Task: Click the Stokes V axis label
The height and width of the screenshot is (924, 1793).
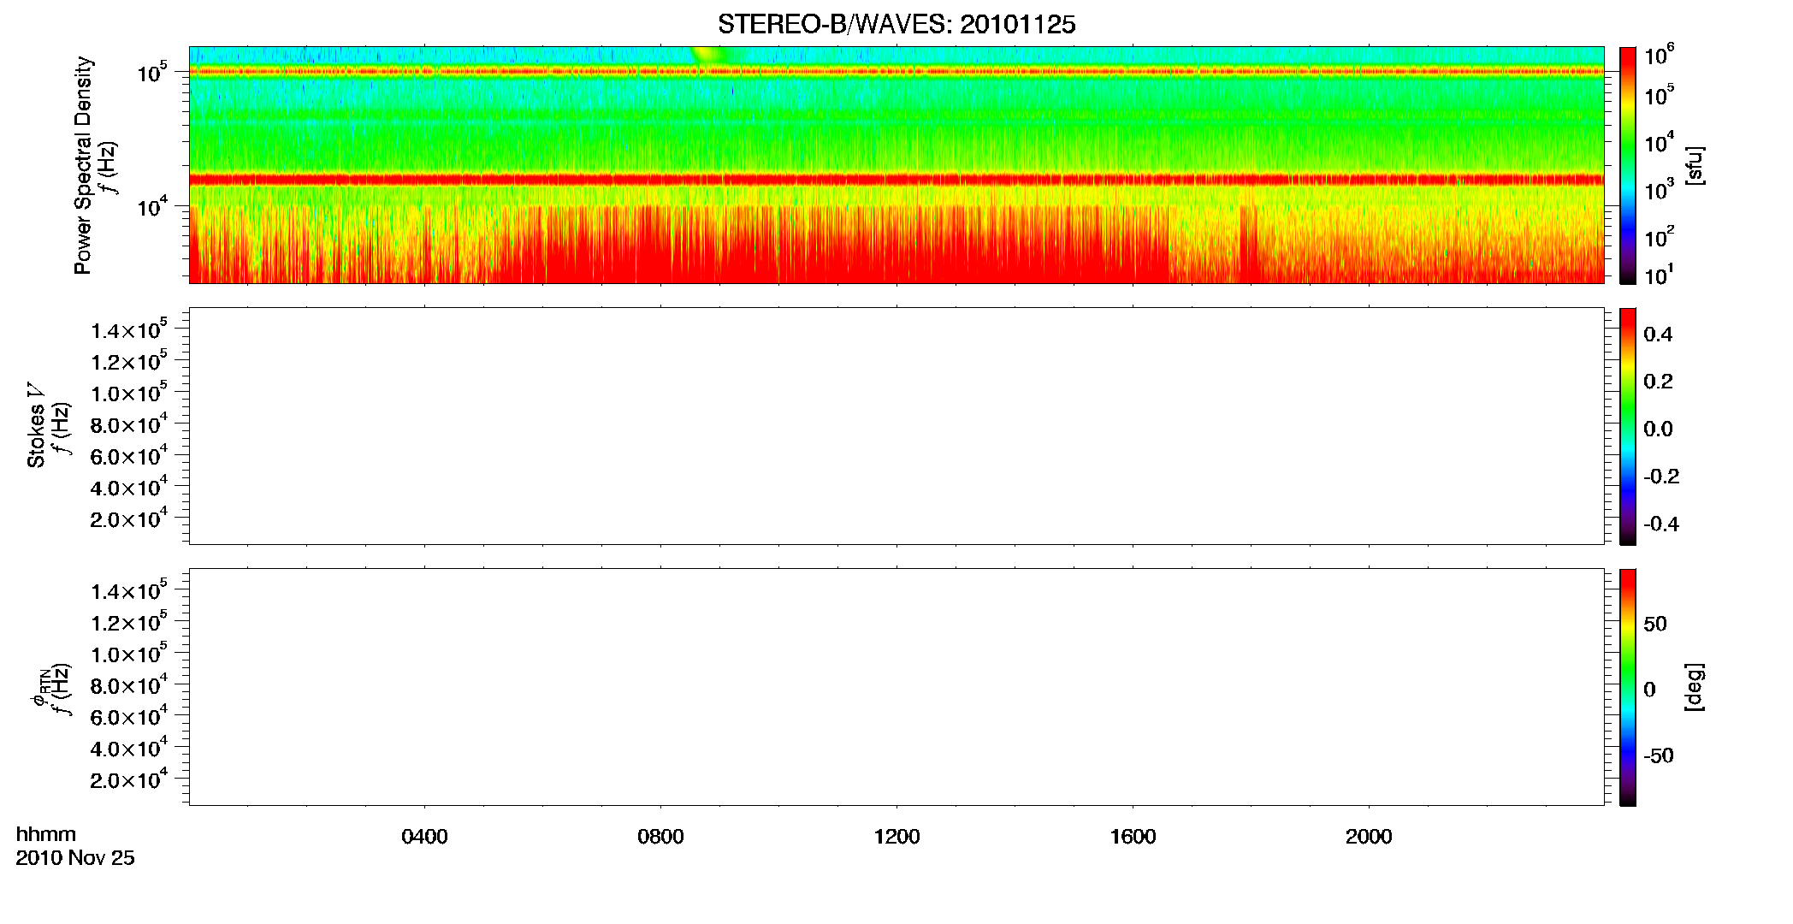Action: (x=36, y=424)
